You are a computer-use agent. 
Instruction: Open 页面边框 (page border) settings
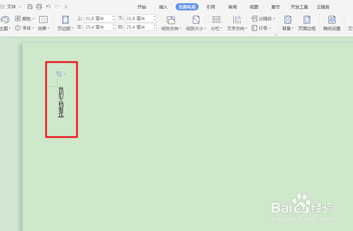coord(307,23)
